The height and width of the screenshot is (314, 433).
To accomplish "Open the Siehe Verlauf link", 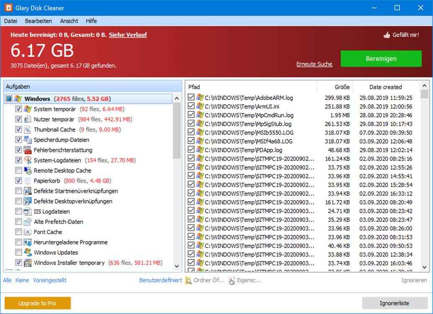I will point(128,35).
